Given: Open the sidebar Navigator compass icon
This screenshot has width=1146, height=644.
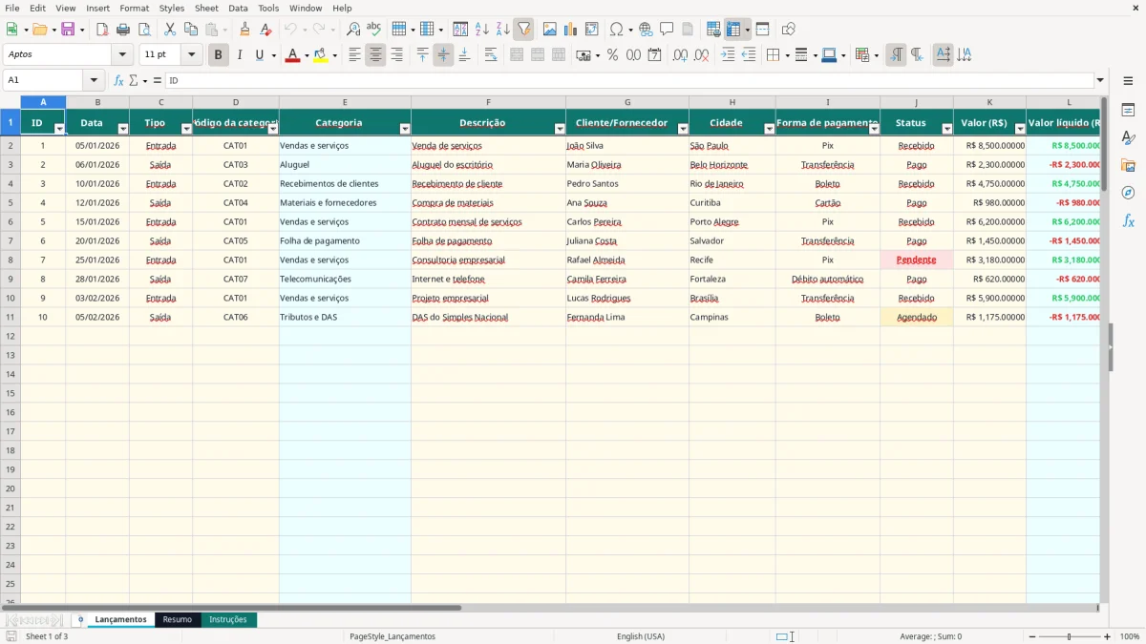Looking at the screenshot, I should (1128, 193).
